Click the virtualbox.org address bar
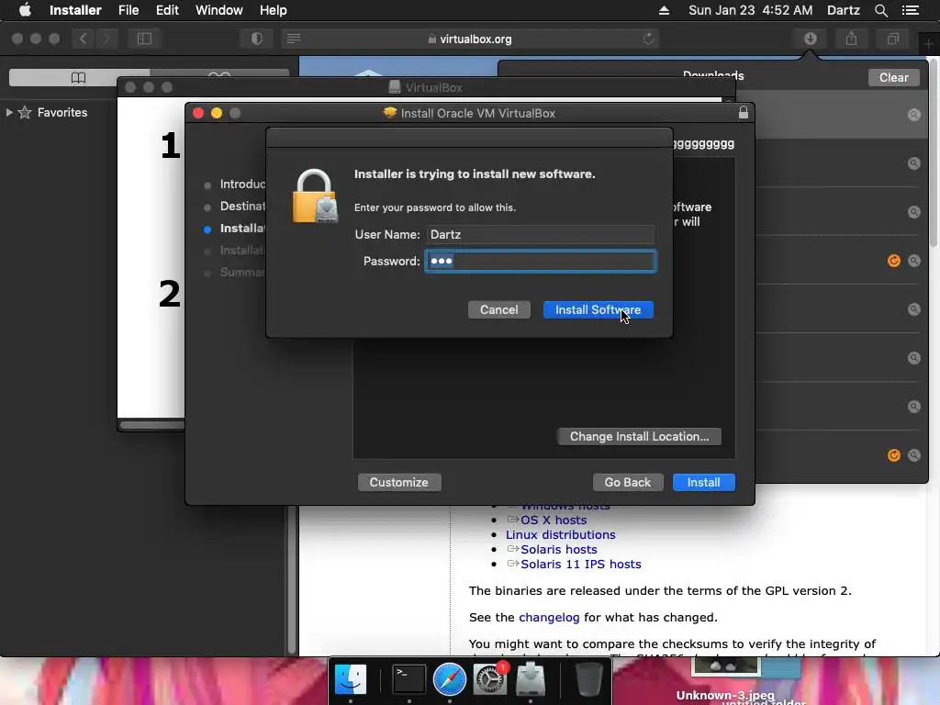Screen dimensions: 940x705 [471, 39]
